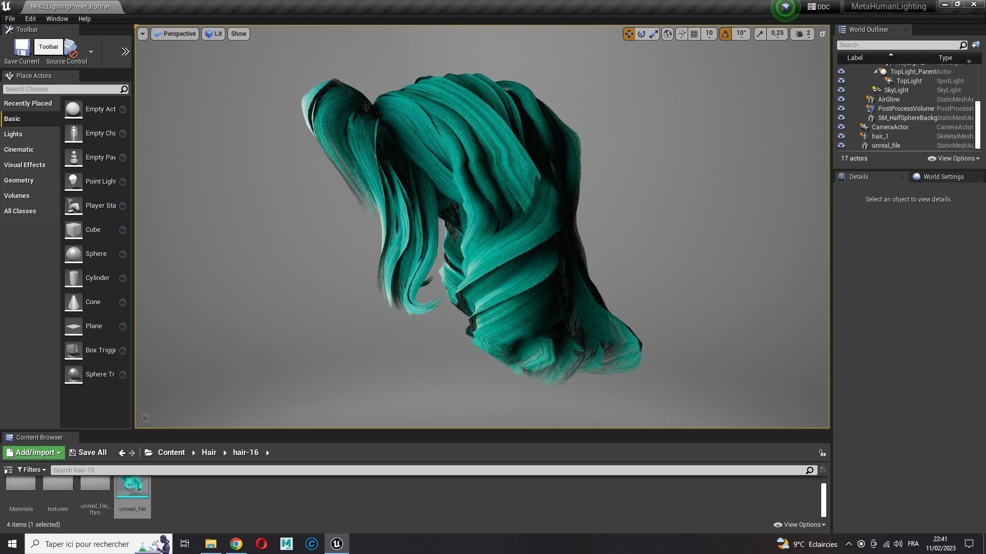Open the Help menu
Screen dimensions: 986x554
(x=84, y=19)
